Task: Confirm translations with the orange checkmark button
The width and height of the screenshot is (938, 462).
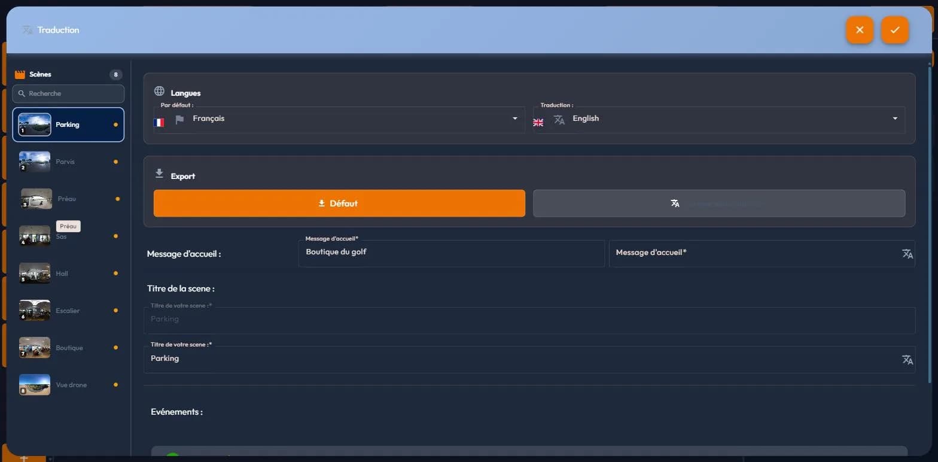Action: pos(895,30)
